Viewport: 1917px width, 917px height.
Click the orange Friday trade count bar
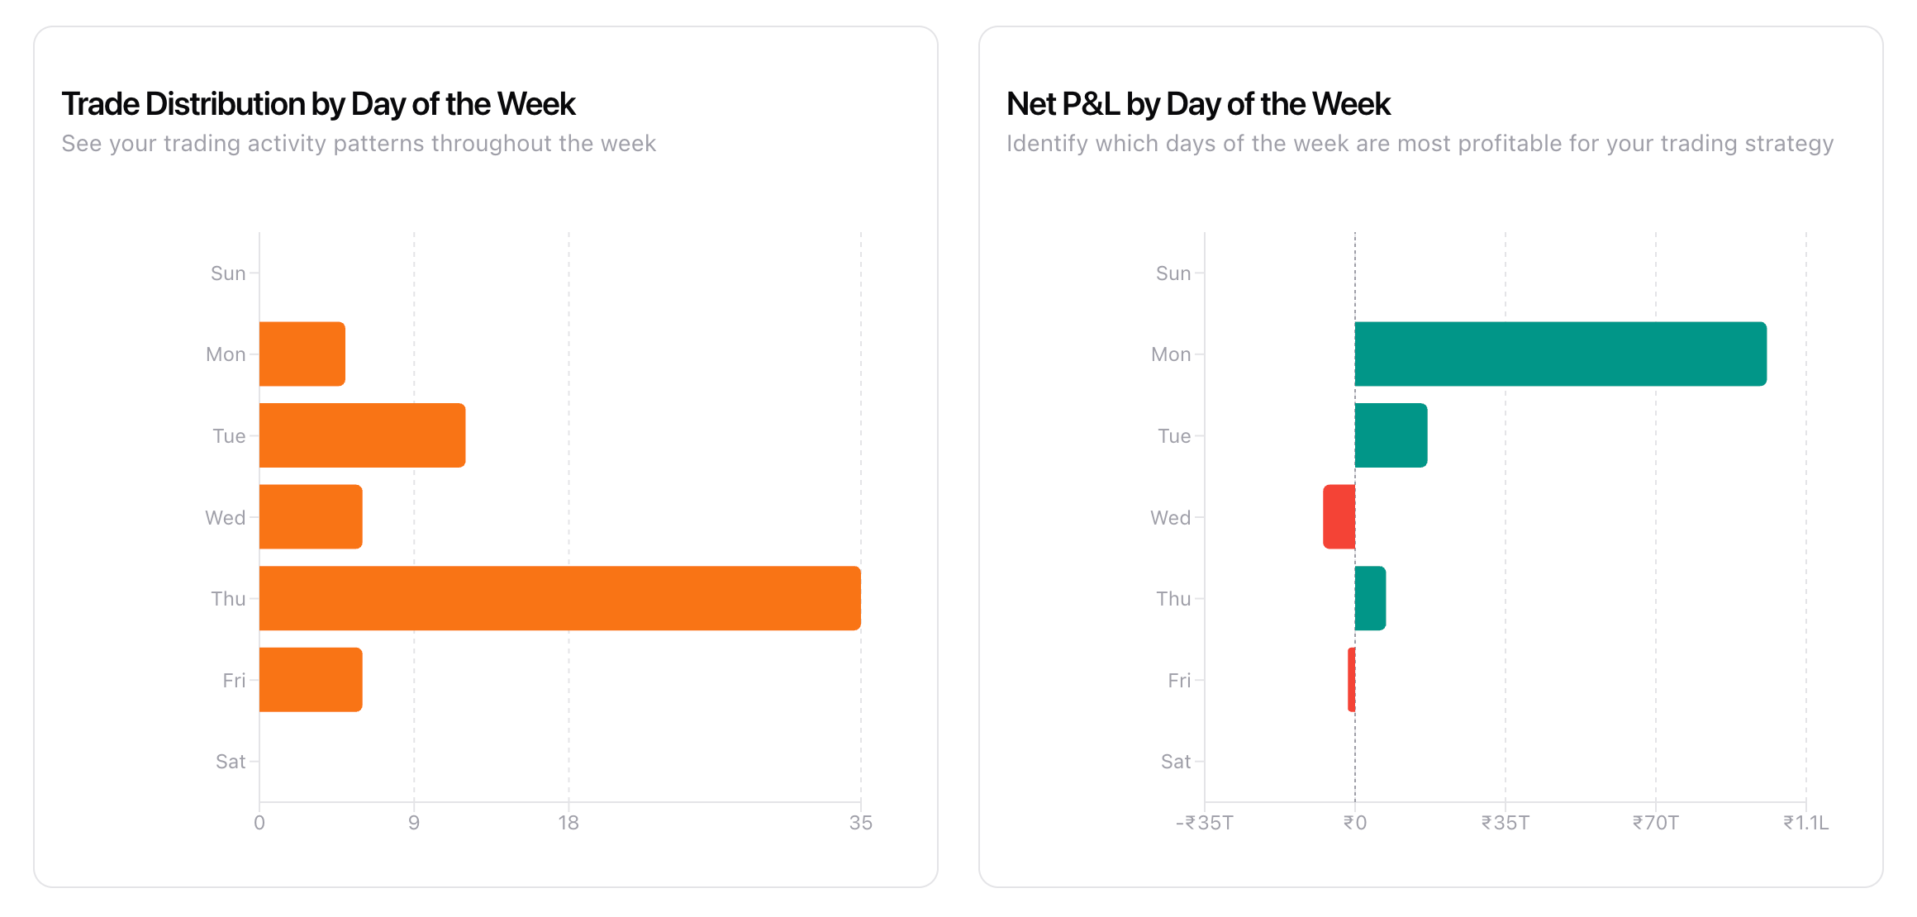[311, 679]
